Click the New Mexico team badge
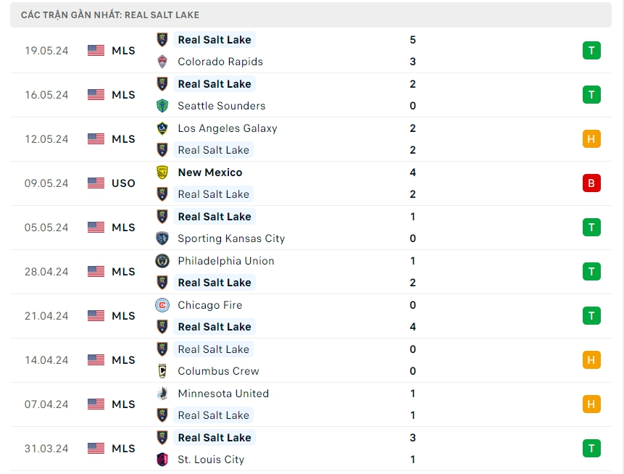Image resolution: width=624 pixels, height=474 pixels. coord(162,172)
